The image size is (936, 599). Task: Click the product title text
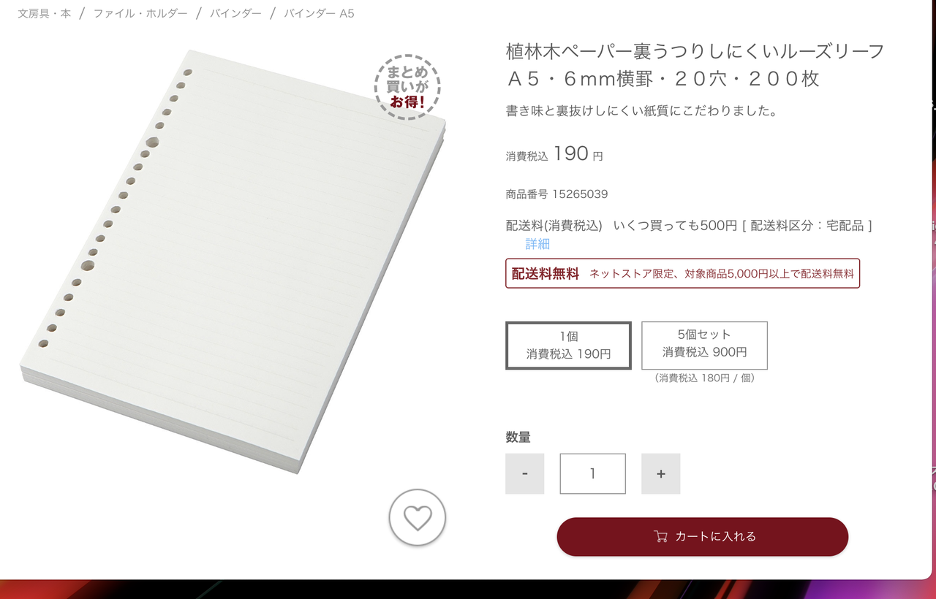695,65
